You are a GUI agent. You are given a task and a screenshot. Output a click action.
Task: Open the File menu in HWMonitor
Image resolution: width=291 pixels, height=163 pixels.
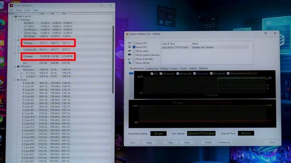(x=11, y=10)
